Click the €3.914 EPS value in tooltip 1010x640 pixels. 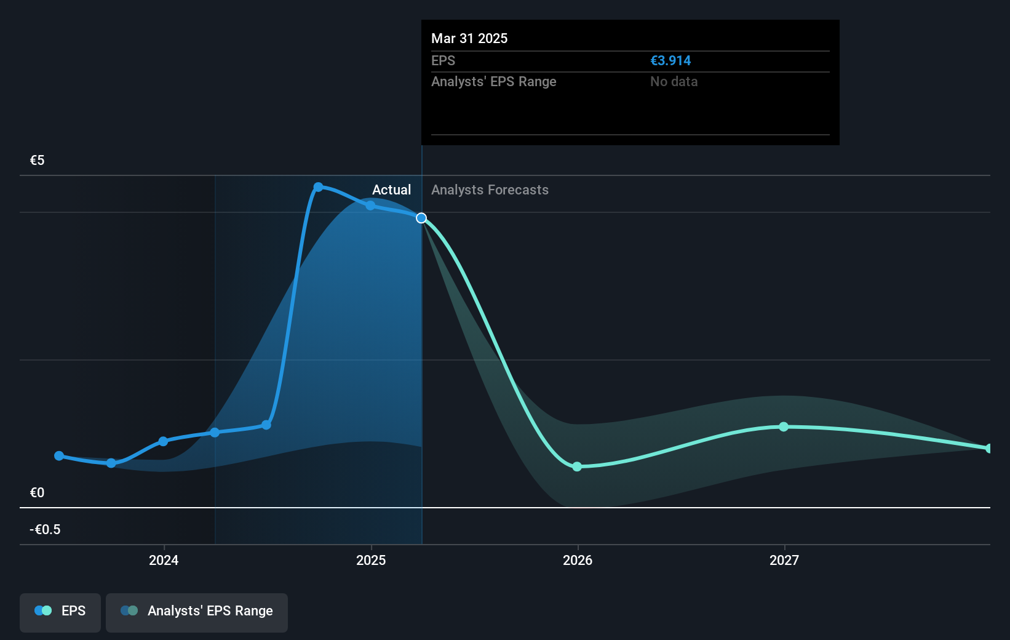[670, 60]
